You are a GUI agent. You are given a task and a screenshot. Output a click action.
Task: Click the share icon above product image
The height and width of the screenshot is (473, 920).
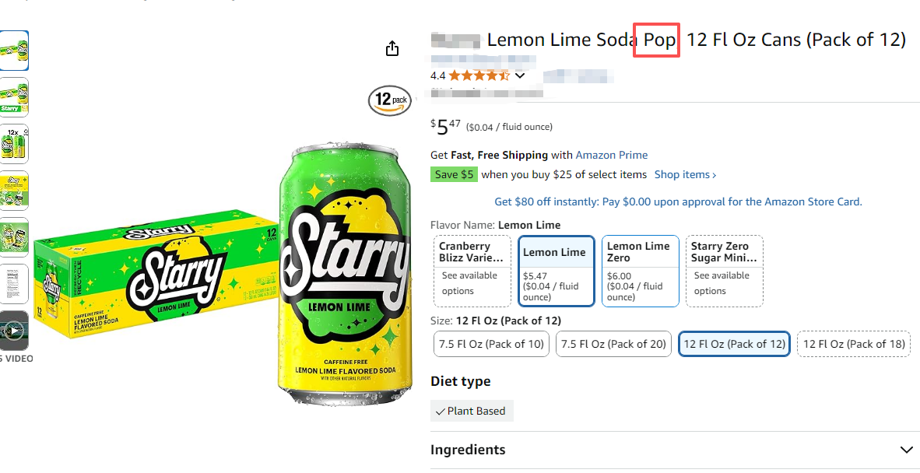(x=392, y=48)
